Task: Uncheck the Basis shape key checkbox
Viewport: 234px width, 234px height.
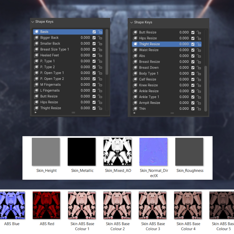Action: [x=94, y=32]
